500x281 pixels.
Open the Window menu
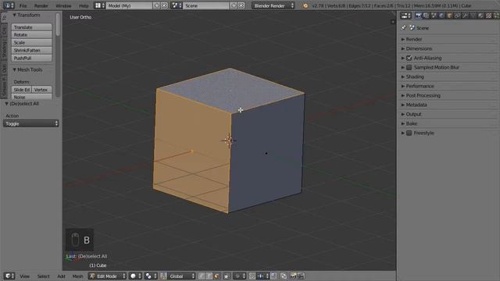click(x=63, y=5)
